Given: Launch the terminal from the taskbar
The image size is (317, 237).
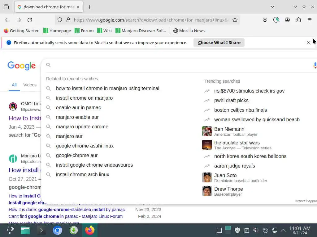Looking at the screenshot, I should click(41, 230).
